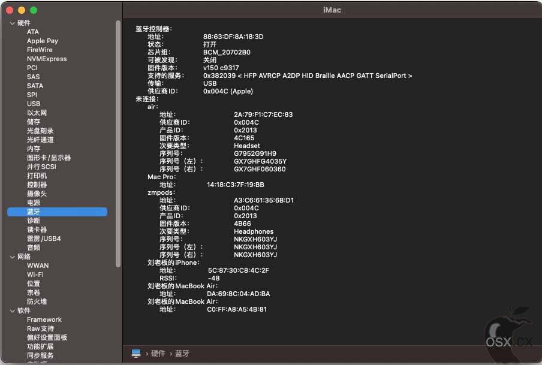The image size is (542, 365).
Task: Click the Headset type value
Action: pyautogui.click(x=247, y=146)
